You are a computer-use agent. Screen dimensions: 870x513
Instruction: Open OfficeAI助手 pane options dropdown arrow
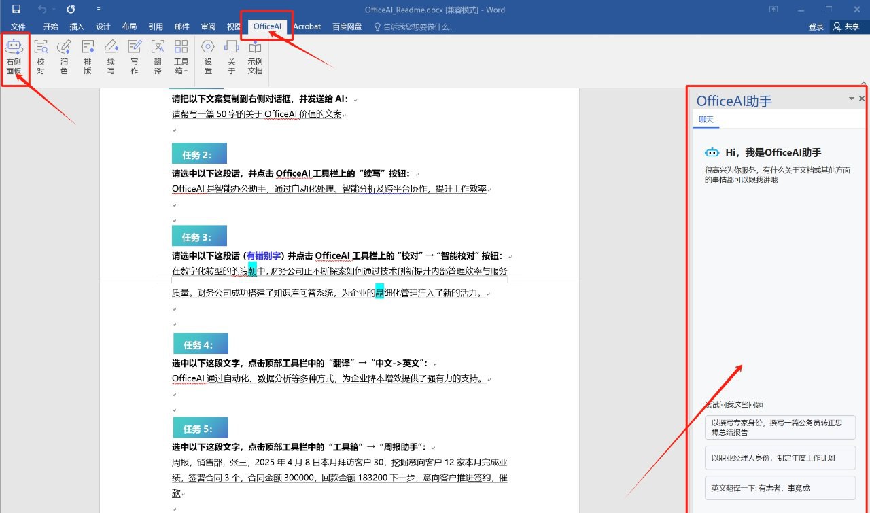click(x=851, y=99)
